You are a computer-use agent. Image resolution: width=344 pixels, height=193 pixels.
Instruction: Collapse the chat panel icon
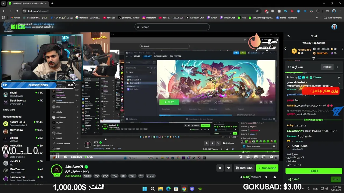click(289, 36)
